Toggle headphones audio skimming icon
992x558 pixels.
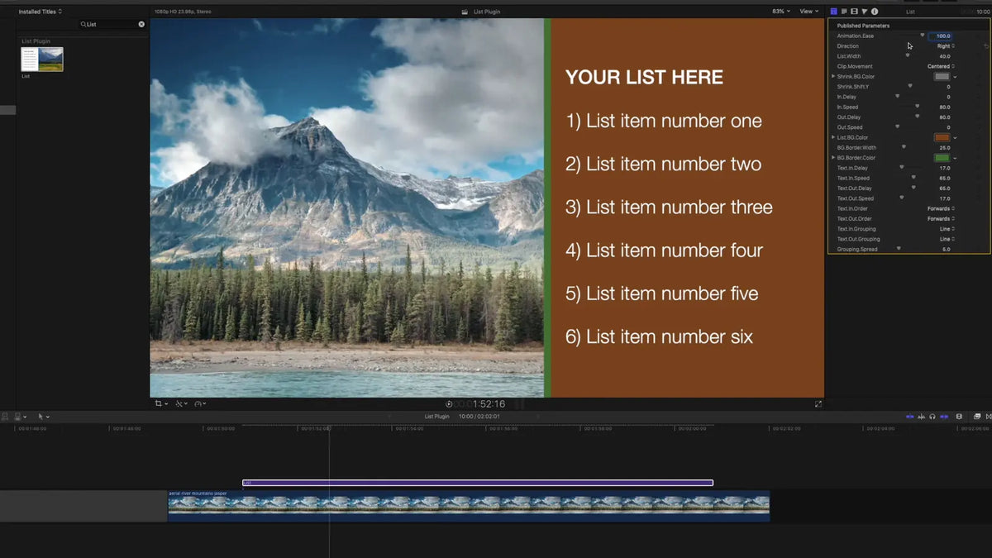[x=932, y=417]
